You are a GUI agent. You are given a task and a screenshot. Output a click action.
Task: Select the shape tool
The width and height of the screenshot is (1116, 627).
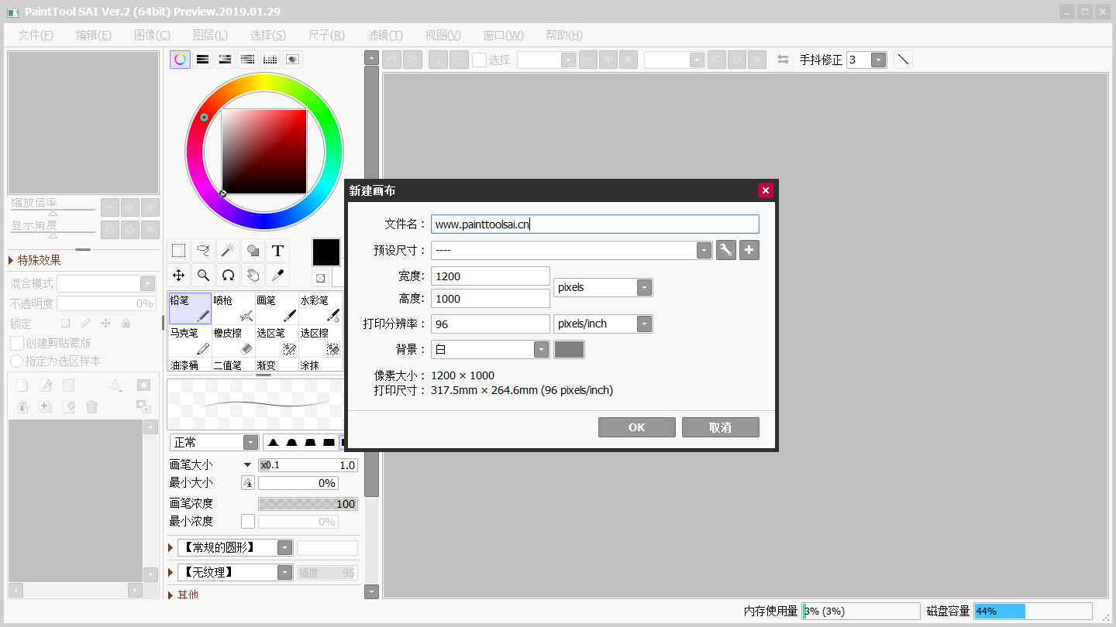253,250
